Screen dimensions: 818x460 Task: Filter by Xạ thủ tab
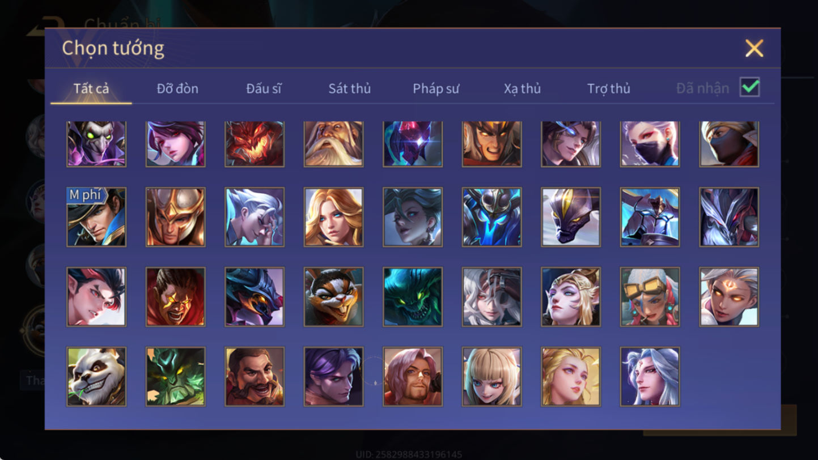(x=522, y=88)
